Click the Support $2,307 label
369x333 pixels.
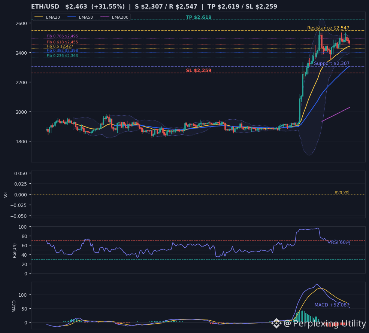coord(332,64)
